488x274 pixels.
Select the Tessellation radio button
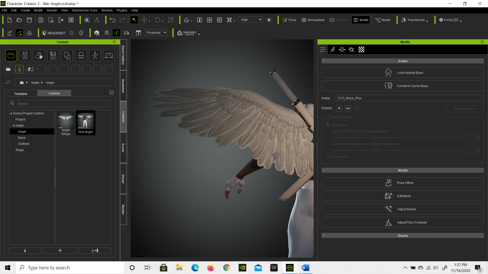point(328,157)
